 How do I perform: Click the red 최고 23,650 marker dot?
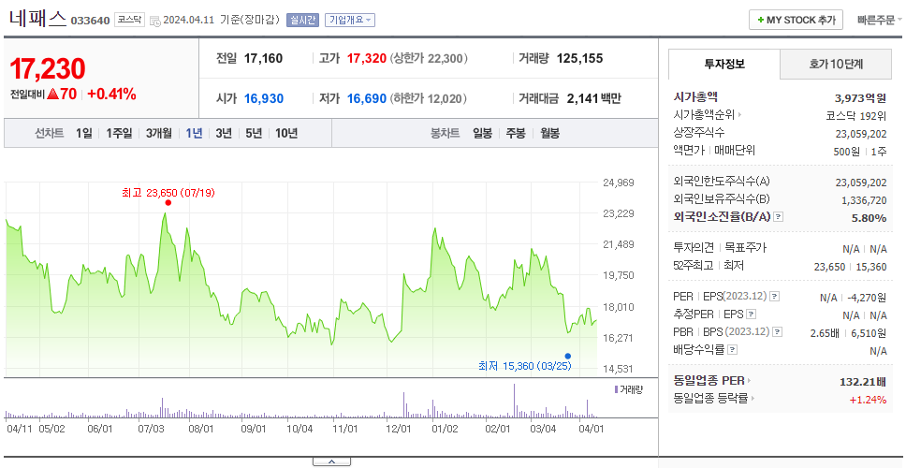(168, 202)
